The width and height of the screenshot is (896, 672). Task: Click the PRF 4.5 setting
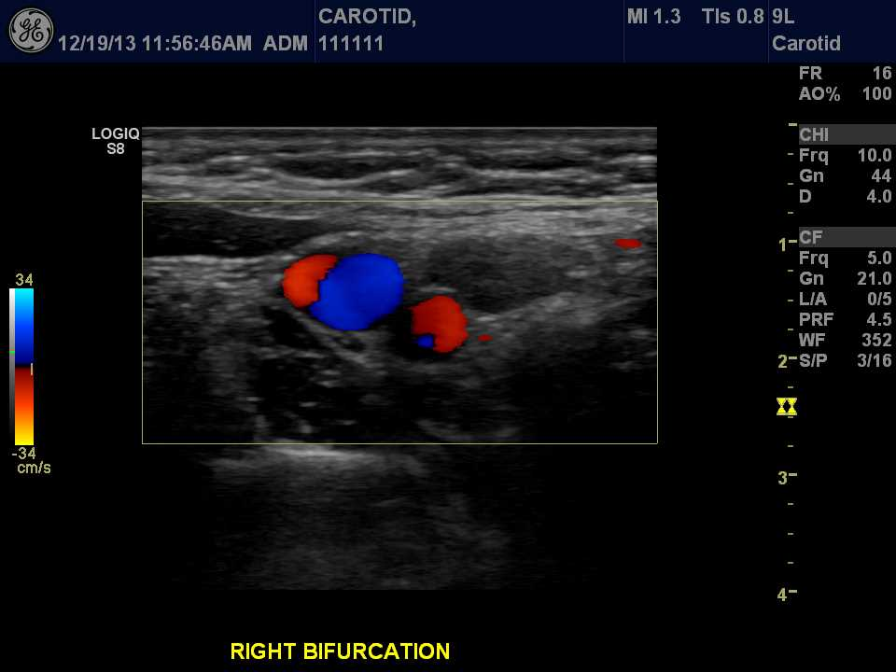click(x=845, y=319)
